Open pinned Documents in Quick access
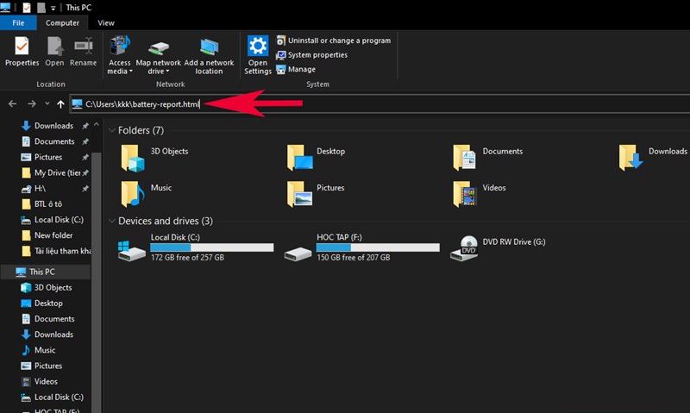This screenshot has height=413, width=690. (54, 141)
